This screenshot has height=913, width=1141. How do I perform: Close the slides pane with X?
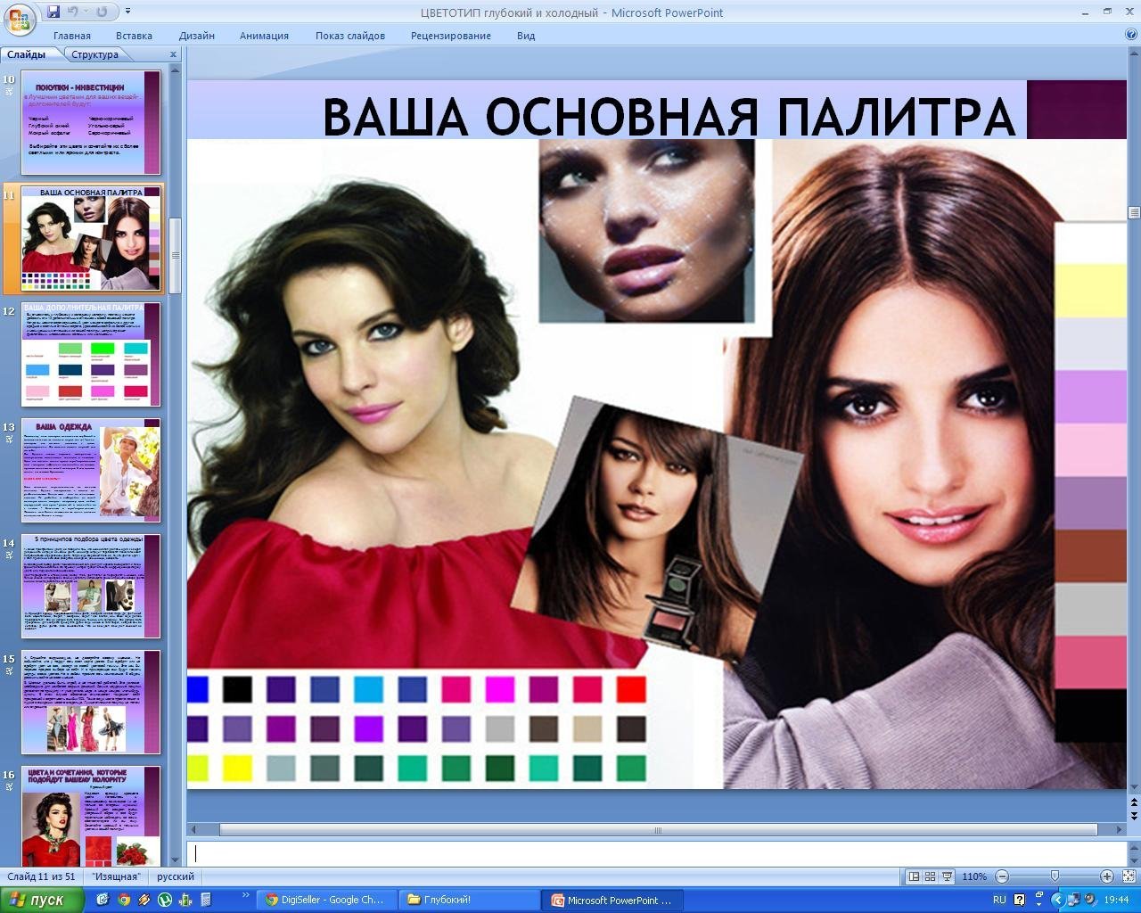(174, 54)
